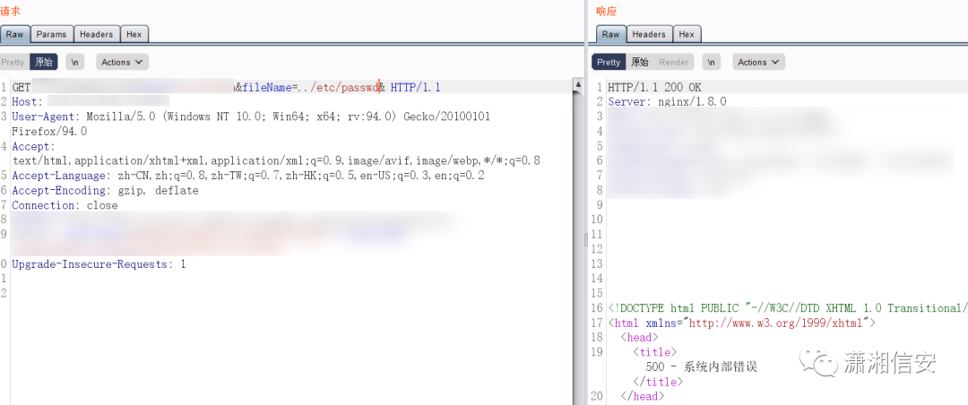Image resolution: width=968 pixels, height=405 pixels.
Task: Click the Connection: close header
Action: 65,205
